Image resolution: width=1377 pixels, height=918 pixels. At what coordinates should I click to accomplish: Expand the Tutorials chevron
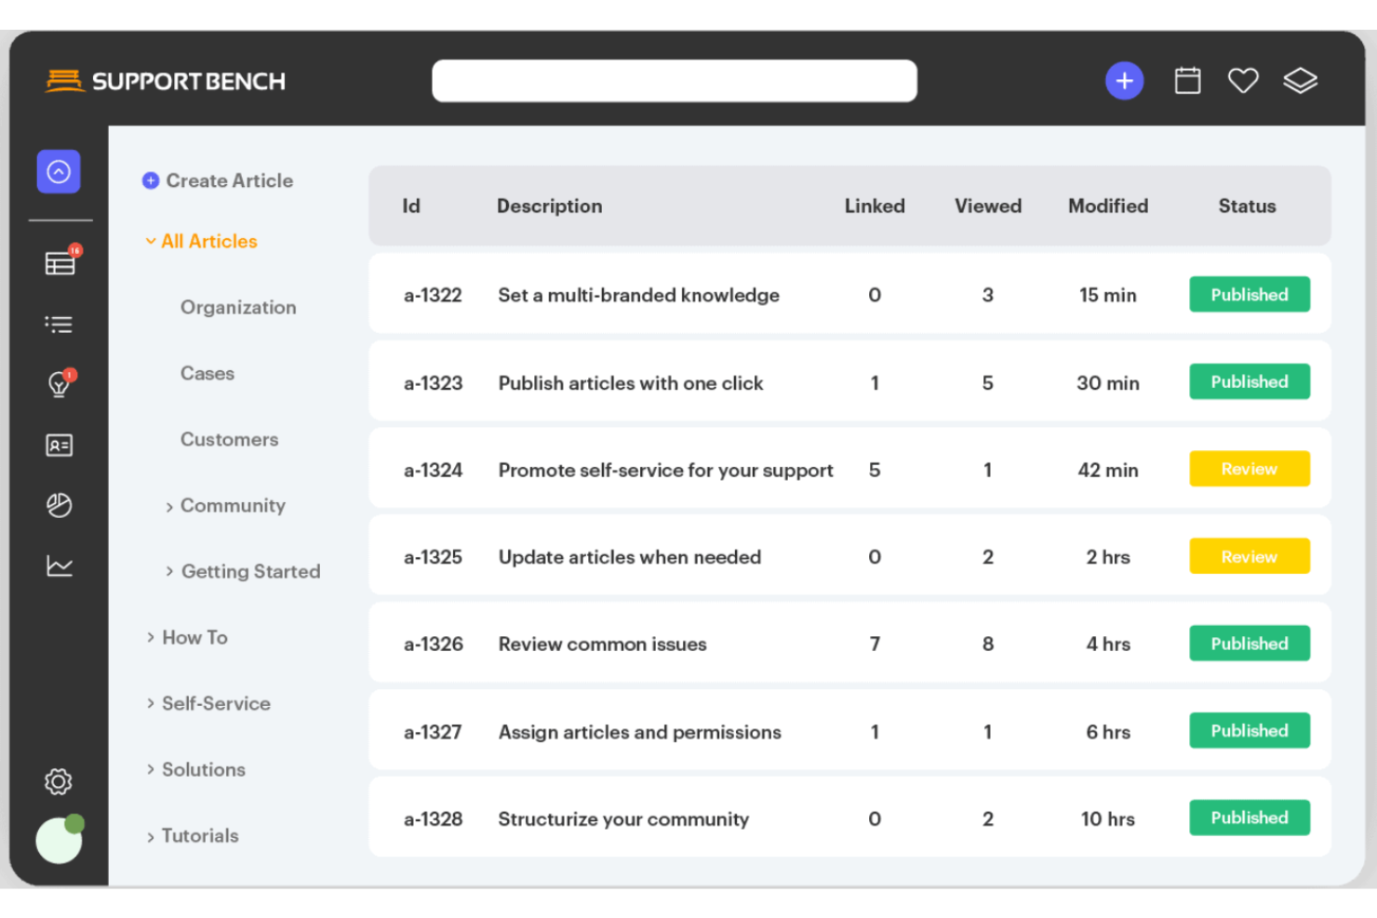[x=151, y=837]
